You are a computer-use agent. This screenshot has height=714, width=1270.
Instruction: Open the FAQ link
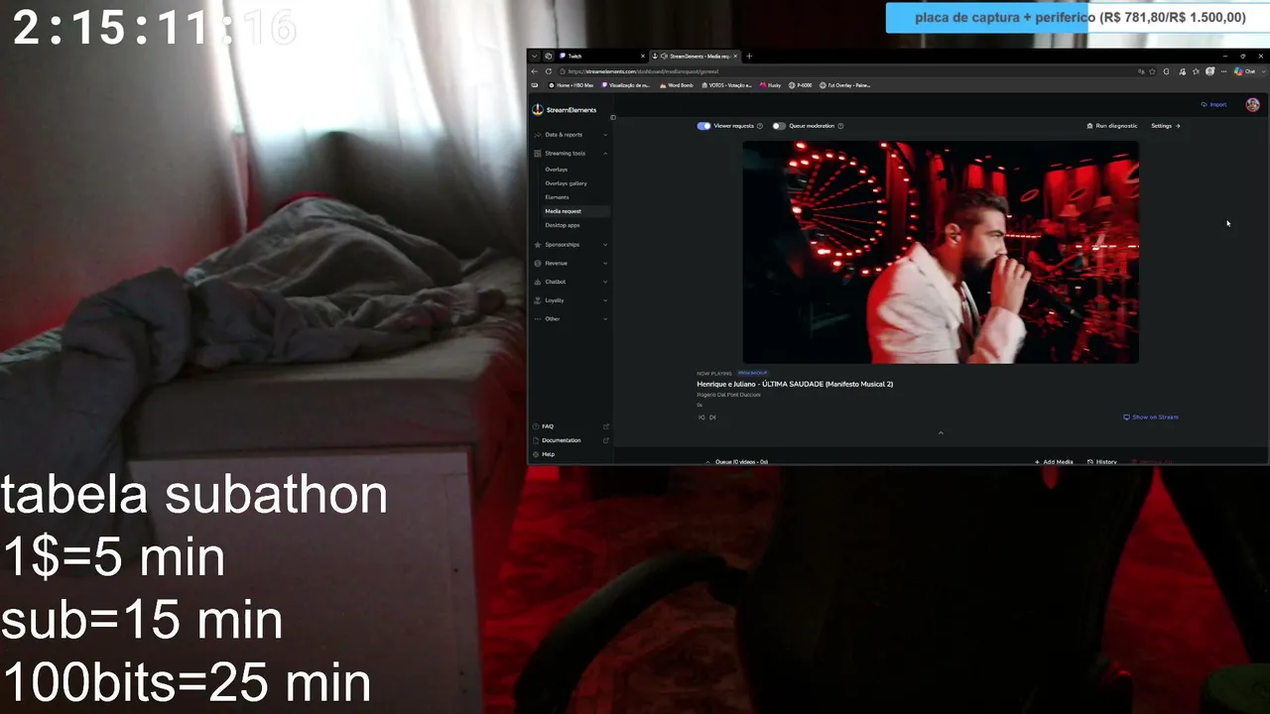point(571,426)
